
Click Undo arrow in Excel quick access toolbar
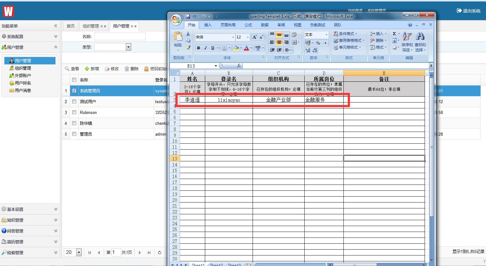coord(194,16)
